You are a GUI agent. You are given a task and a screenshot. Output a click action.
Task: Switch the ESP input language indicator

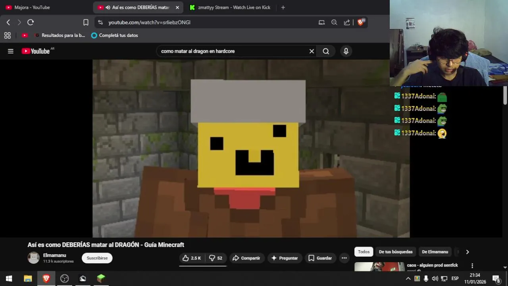455,278
